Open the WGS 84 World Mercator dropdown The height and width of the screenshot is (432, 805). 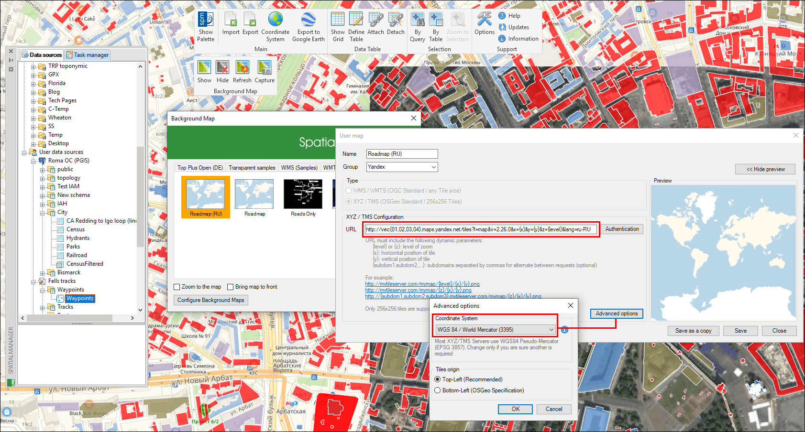click(x=495, y=330)
